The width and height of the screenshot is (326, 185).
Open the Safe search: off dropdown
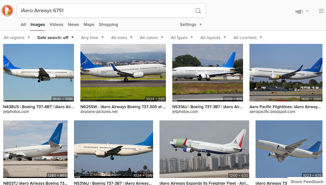(55, 38)
